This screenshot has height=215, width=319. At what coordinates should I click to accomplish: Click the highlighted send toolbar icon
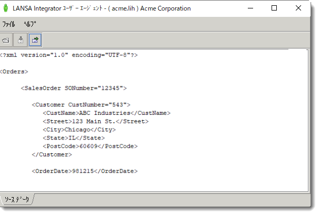pyautogui.click(x=35, y=40)
